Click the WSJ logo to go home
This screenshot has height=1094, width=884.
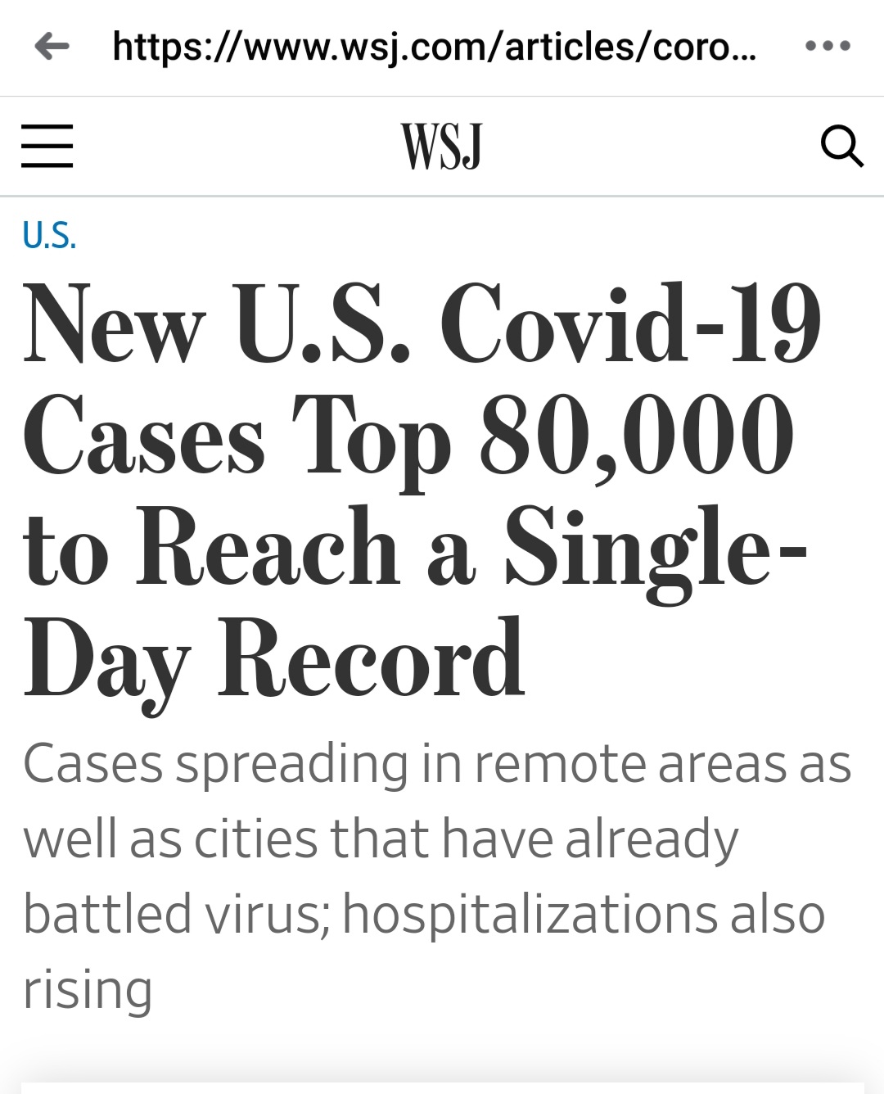[x=441, y=147]
